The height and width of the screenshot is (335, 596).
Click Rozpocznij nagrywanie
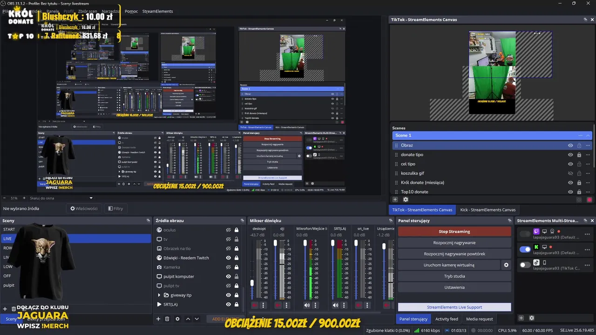(454, 242)
